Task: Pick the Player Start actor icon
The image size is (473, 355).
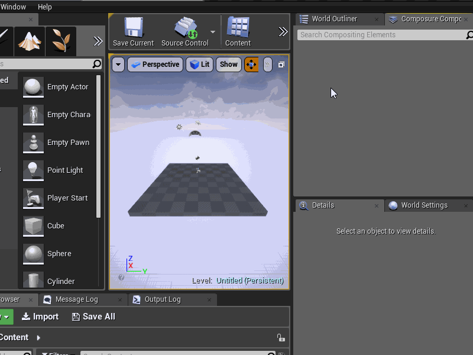Action: [34, 198]
